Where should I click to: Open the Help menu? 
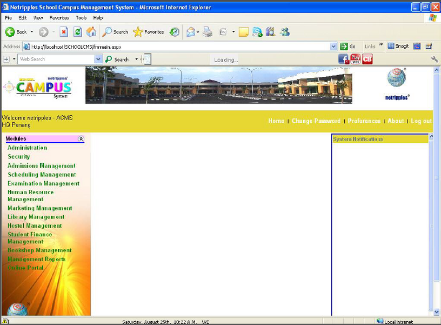point(98,17)
